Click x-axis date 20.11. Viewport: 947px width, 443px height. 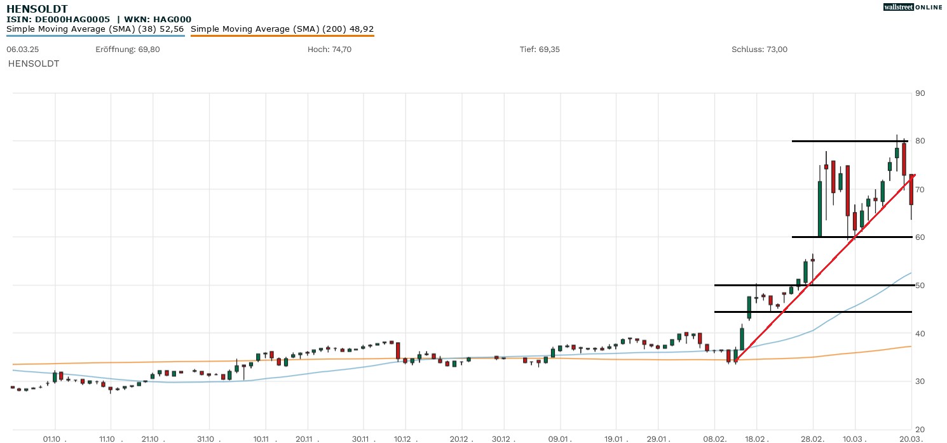pos(307,439)
